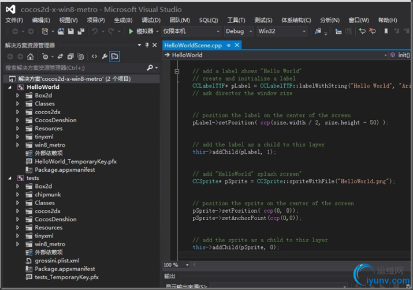Open Properties via the wrench icon
The width and height of the screenshot is (413, 290).
[105, 57]
